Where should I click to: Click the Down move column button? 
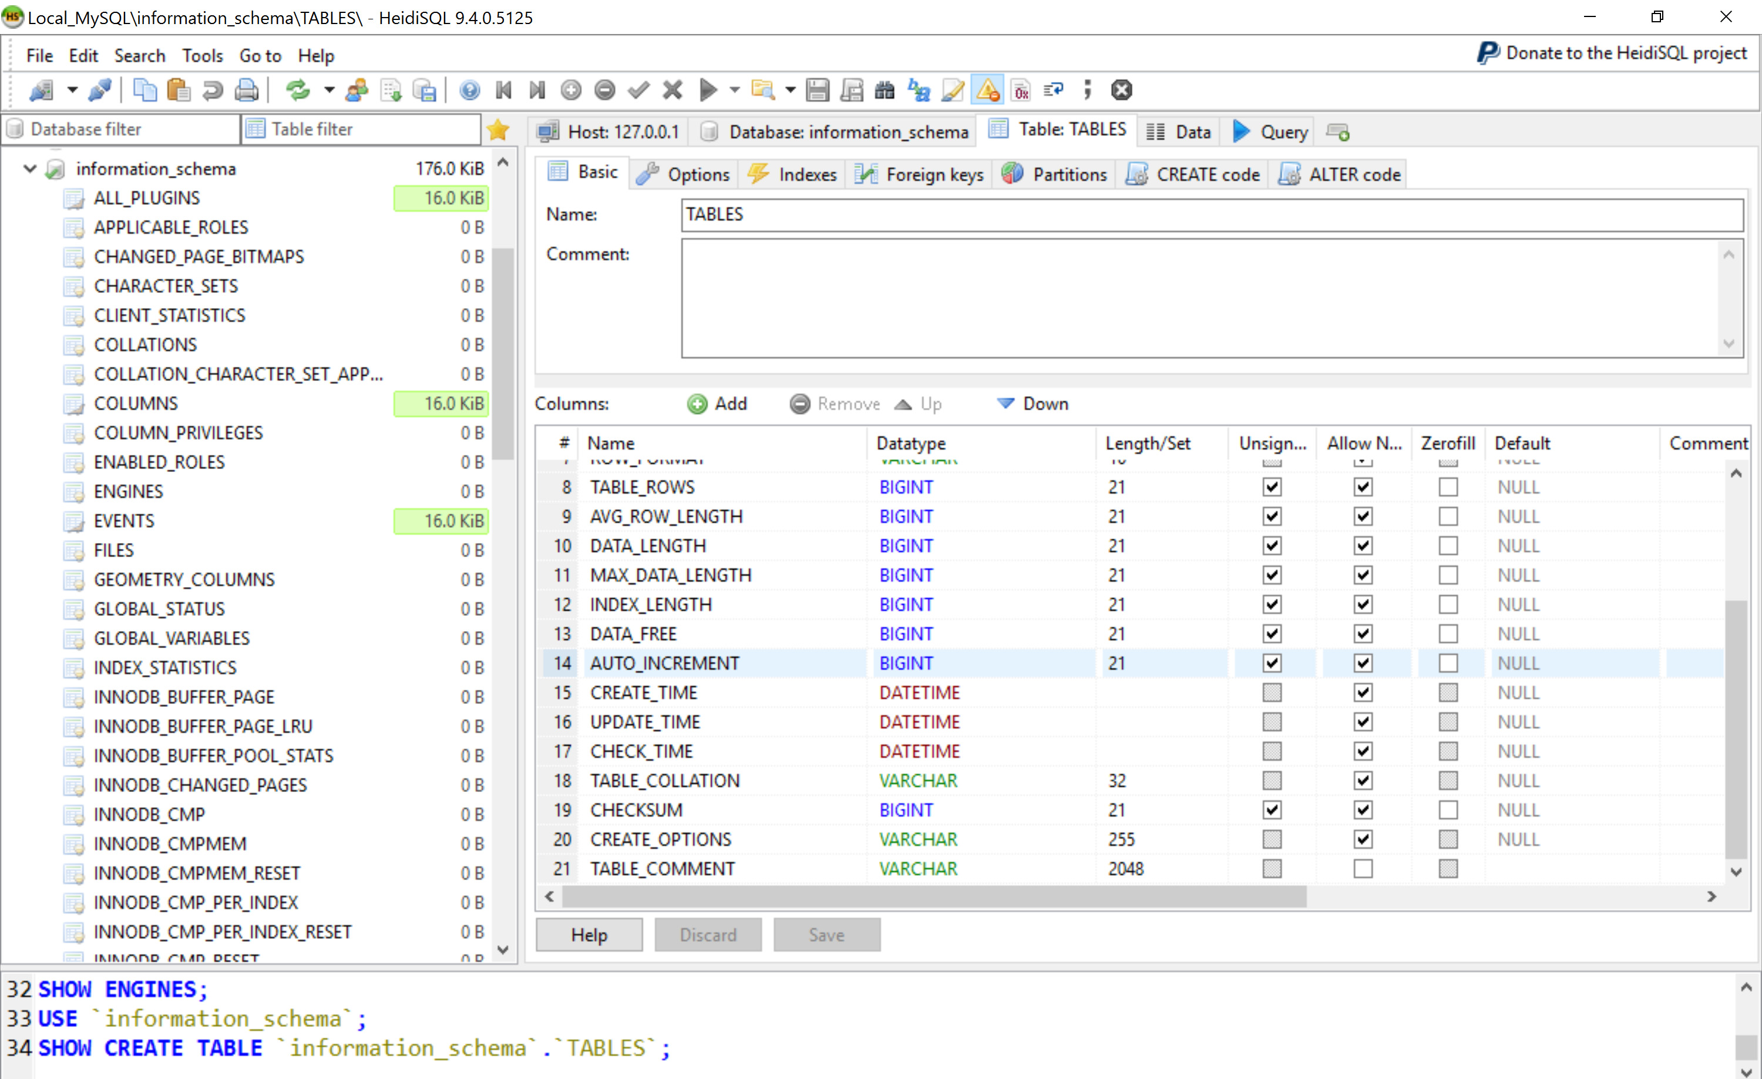coord(1033,404)
